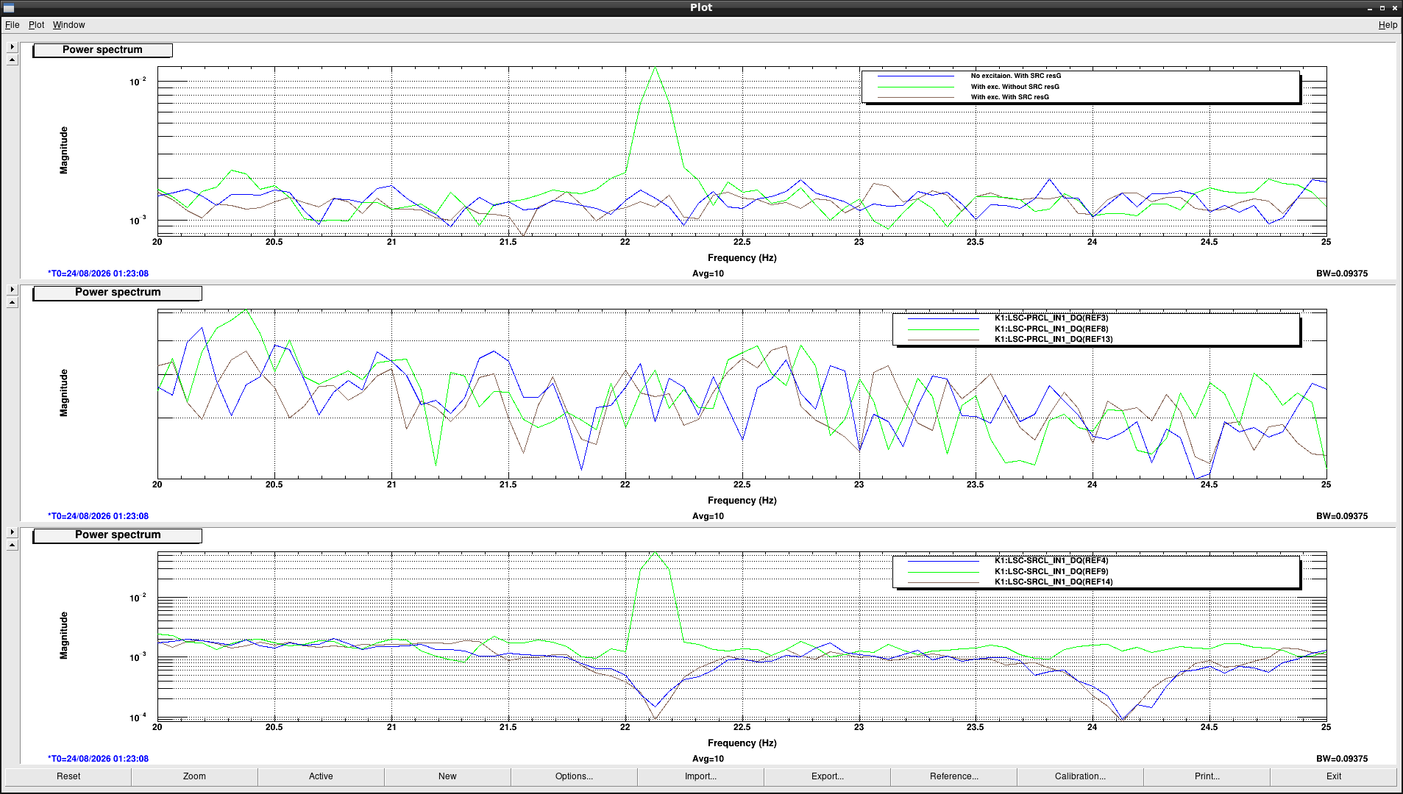Click the Active button
1403x794 pixels.
[x=321, y=776]
